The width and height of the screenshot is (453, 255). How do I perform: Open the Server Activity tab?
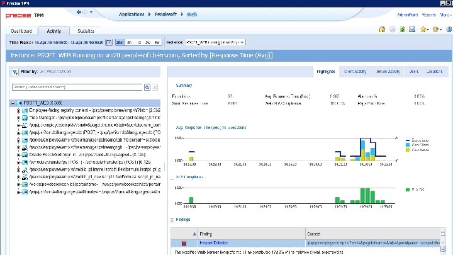(x=388, y=72)
